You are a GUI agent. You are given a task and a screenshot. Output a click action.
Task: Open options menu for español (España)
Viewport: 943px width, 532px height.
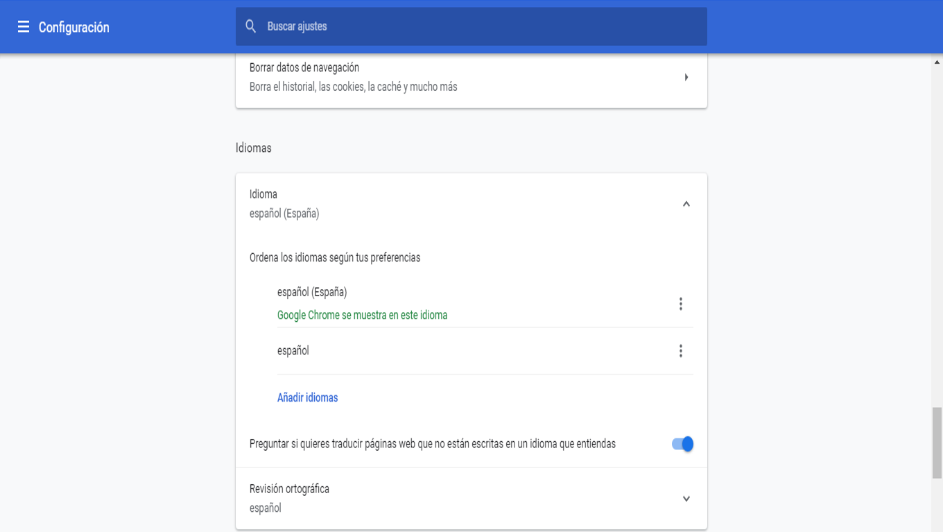click(680, 304)
